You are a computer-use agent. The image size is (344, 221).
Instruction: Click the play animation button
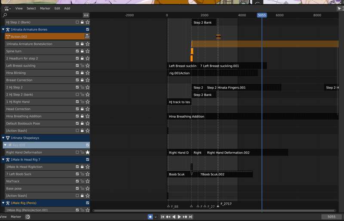click(x=179, y=217)
